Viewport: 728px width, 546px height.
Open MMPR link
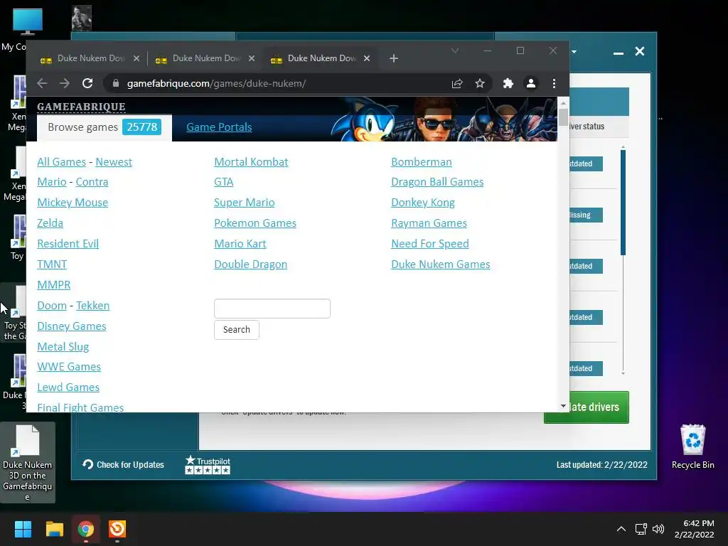point(54,285)
